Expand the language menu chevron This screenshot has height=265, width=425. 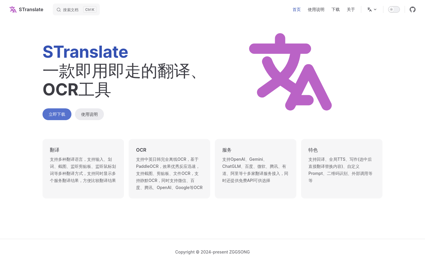point(375,9)
